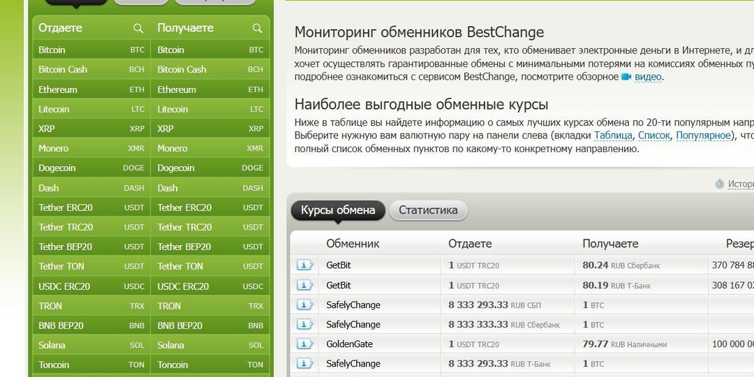Select Solana in Отдаете column

[x=91, y=346]
